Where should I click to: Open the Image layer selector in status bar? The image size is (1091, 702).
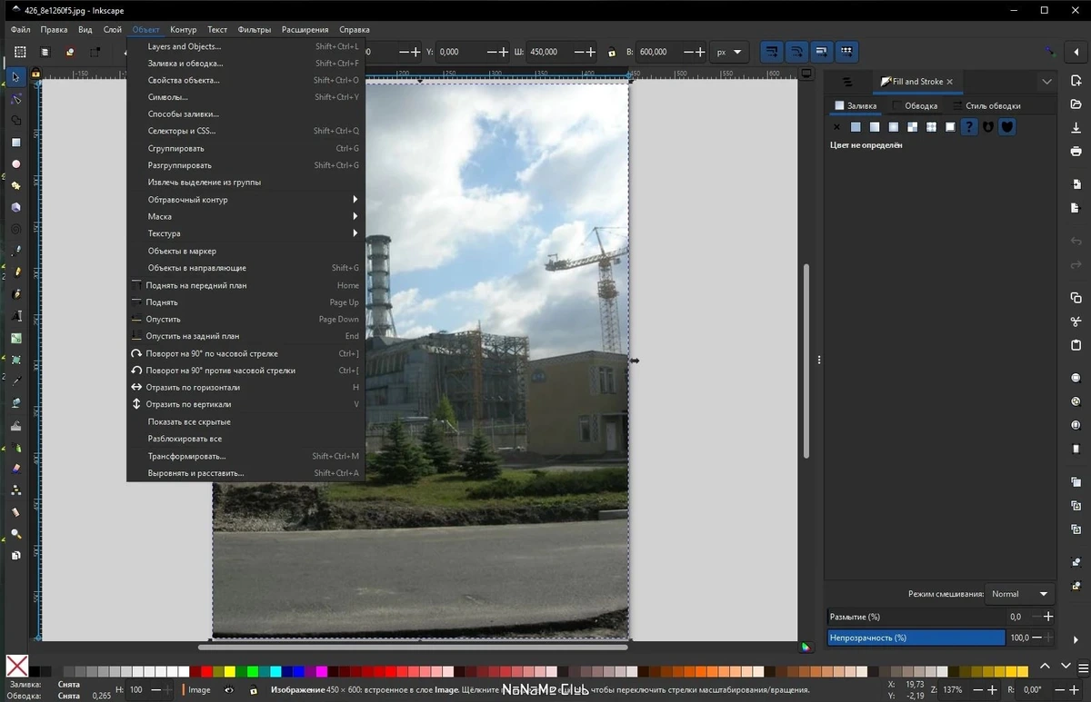199,690
